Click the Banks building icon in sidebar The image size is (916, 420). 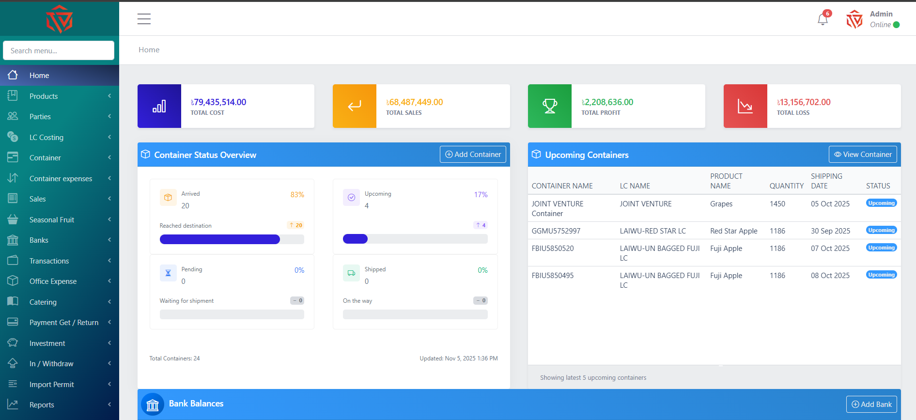pos(13,240)
